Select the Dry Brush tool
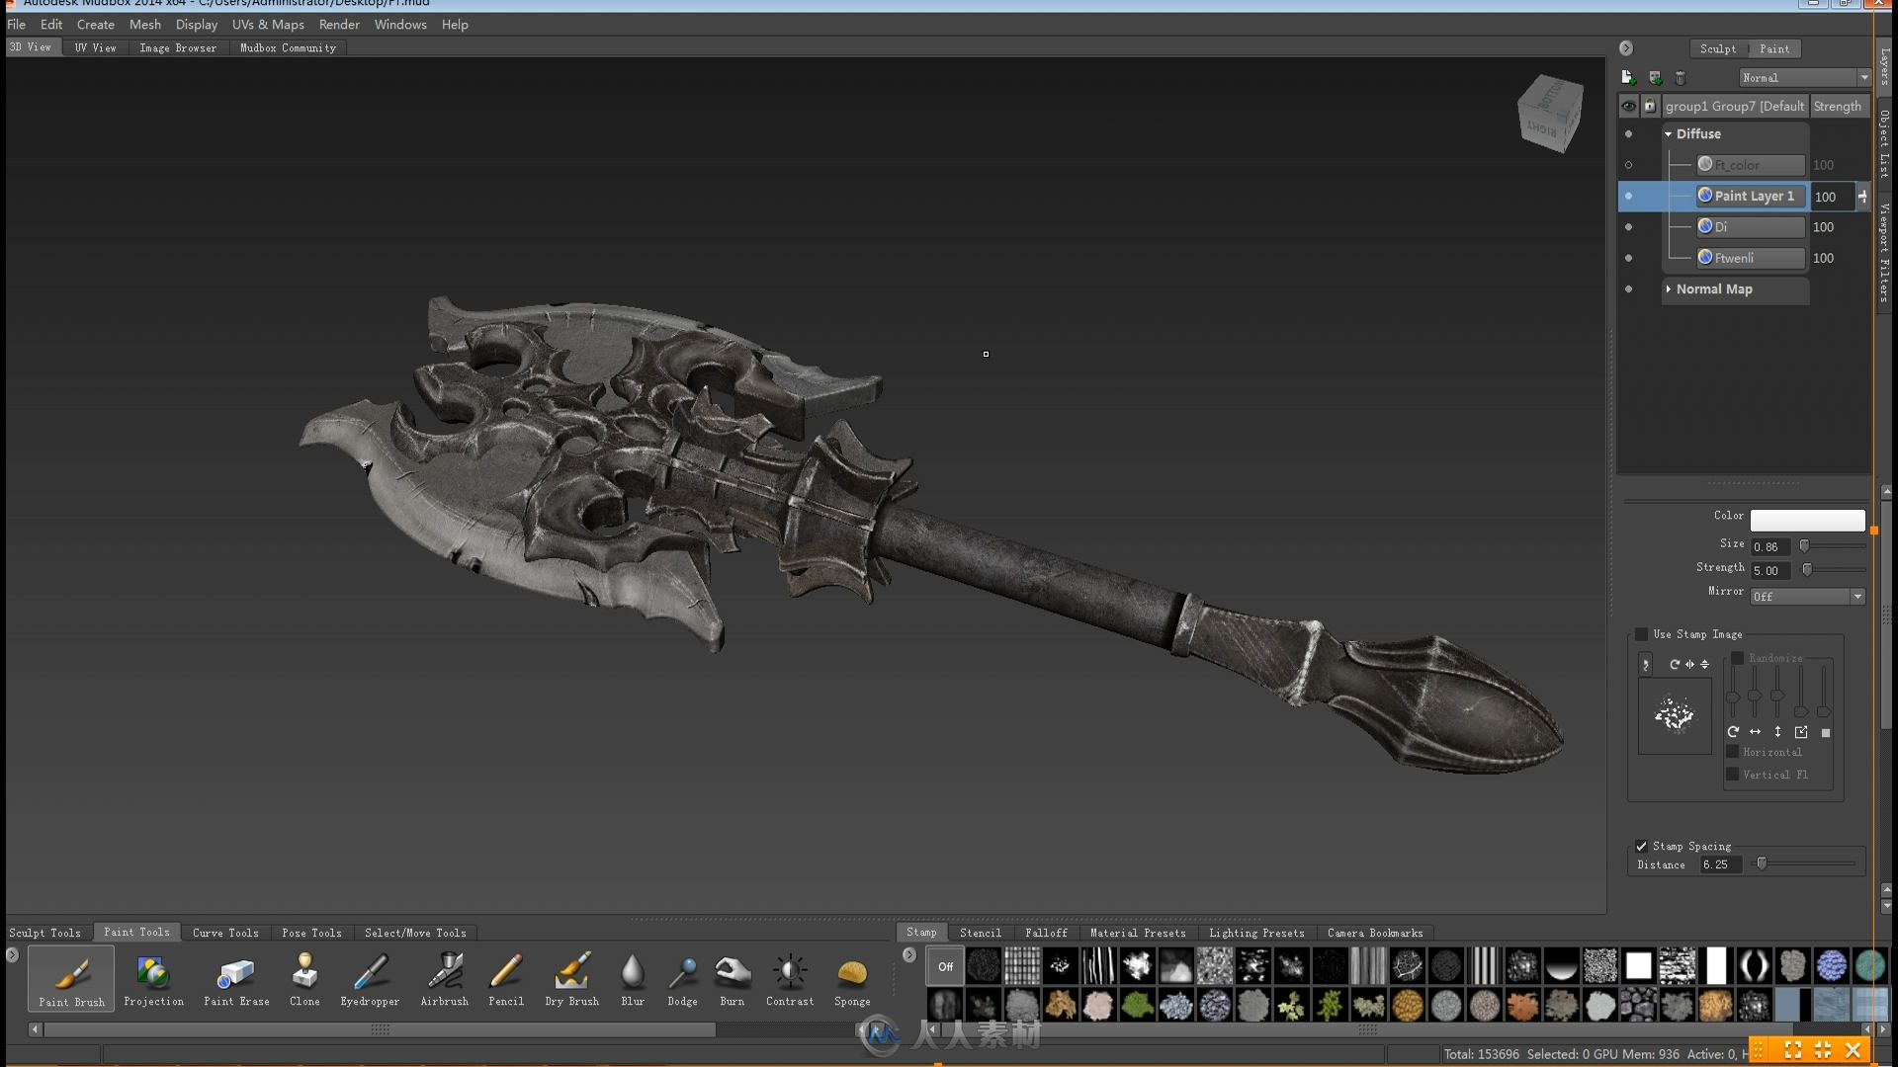The image size is (1898, 1067). coord(571,978)
